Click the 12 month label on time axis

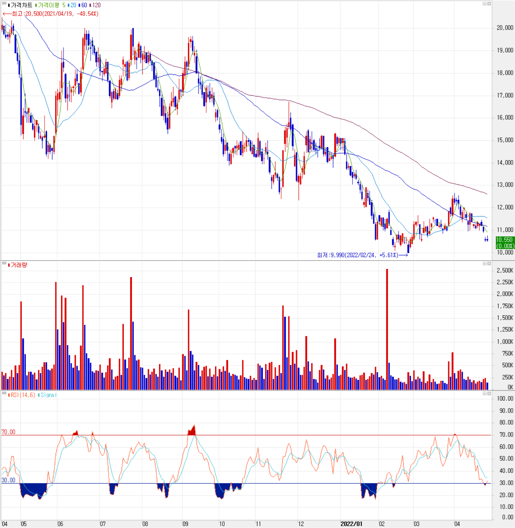tap(301, 524)
